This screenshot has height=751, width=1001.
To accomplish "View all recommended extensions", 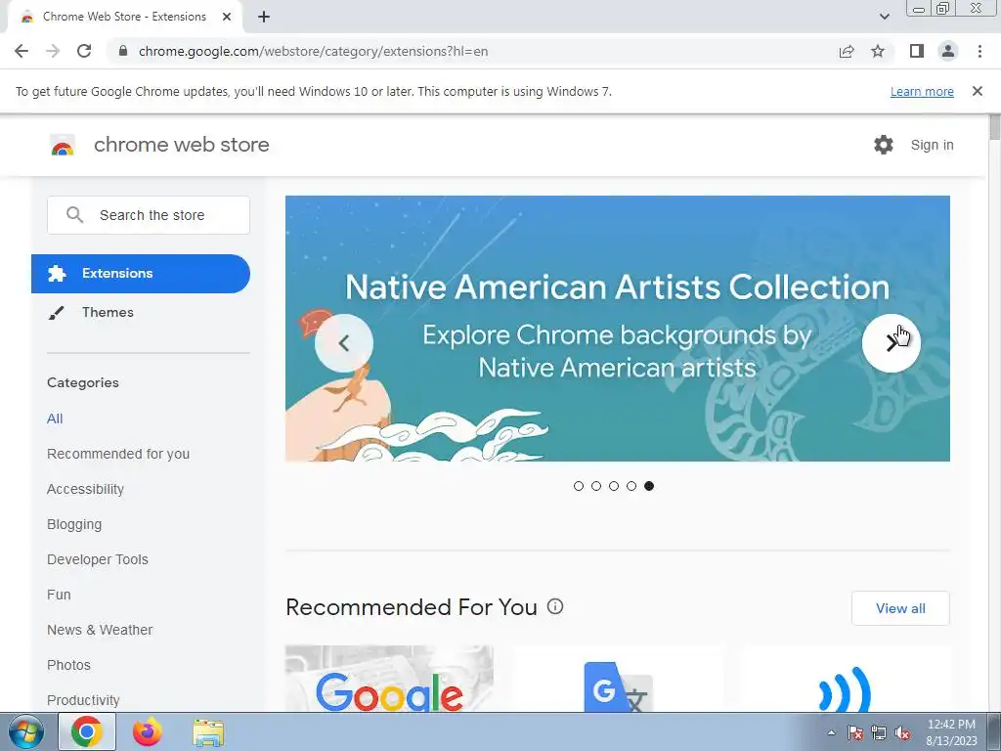I will point(900,608).
